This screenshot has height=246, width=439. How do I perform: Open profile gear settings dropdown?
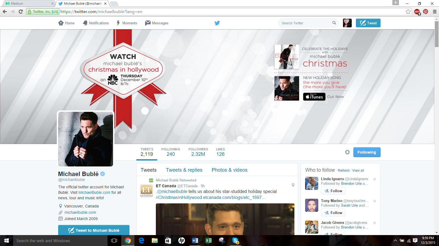point(347,152)
